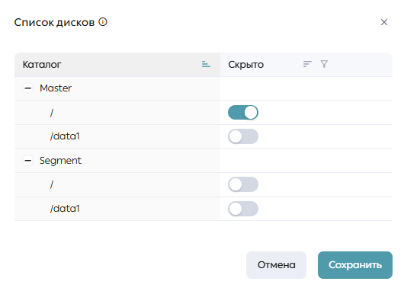Collapse the Master group
Viewport: 404px width, 291px height.
[x=28, y=88]
